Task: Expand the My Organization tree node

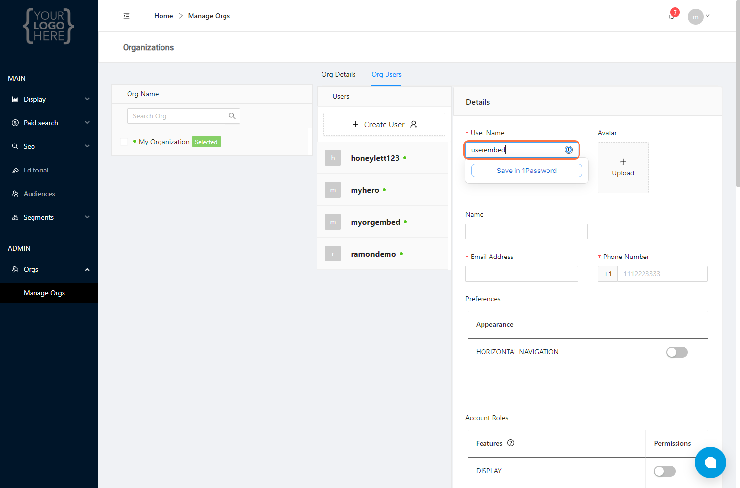Action: 124,142
